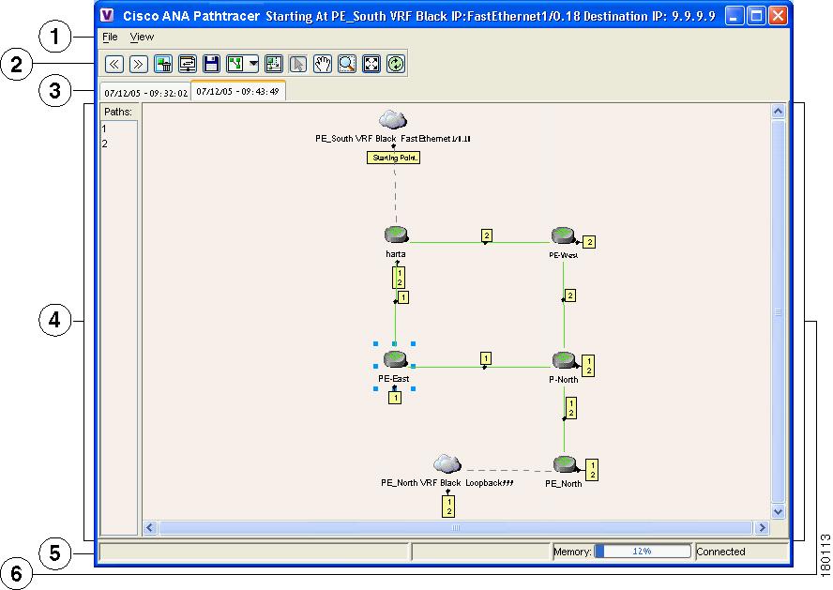
Task: Click the Paths: header label
Action: [x=118, y=112]
